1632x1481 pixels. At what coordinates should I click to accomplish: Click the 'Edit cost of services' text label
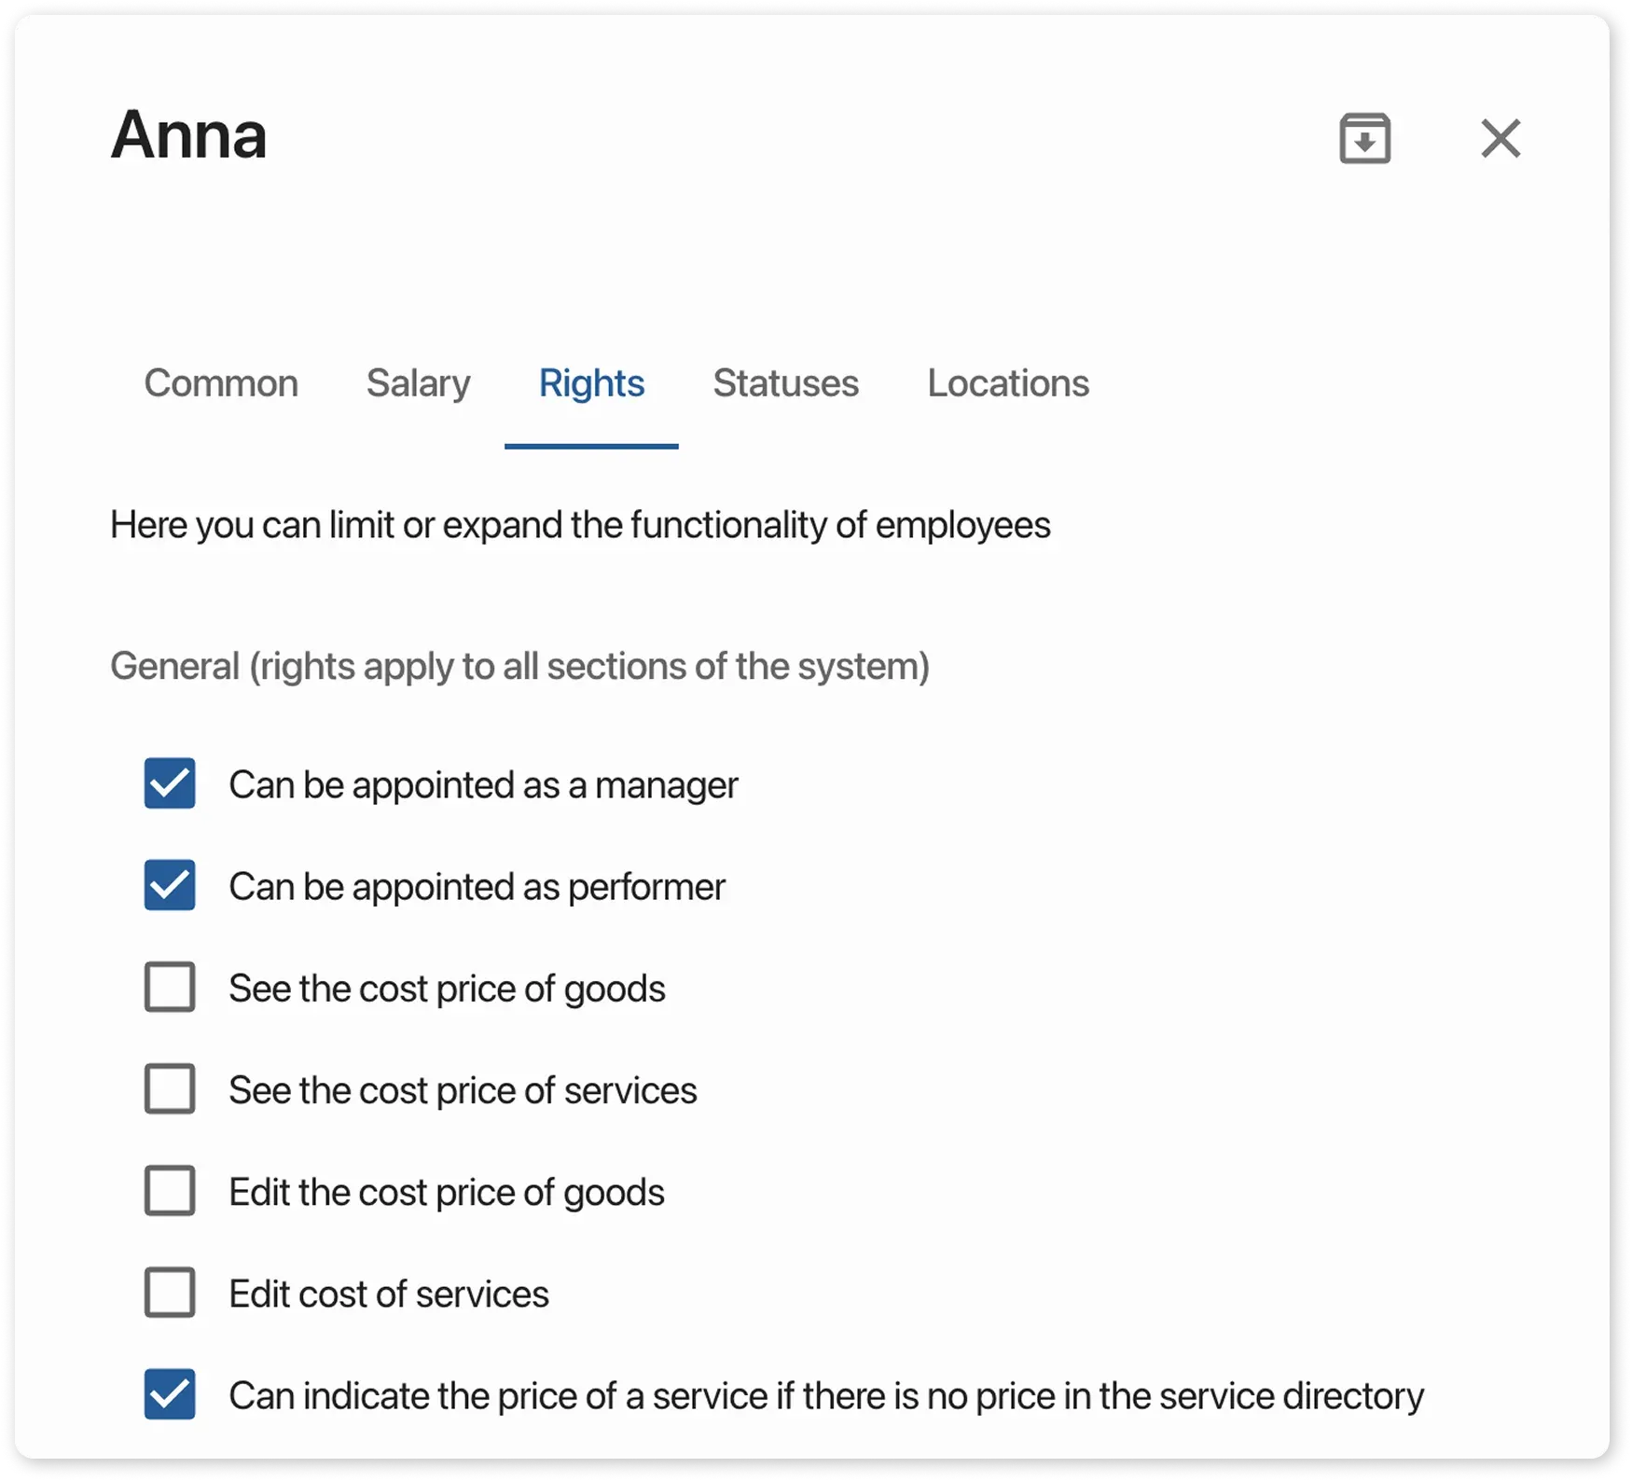(x=390, y=1293)
